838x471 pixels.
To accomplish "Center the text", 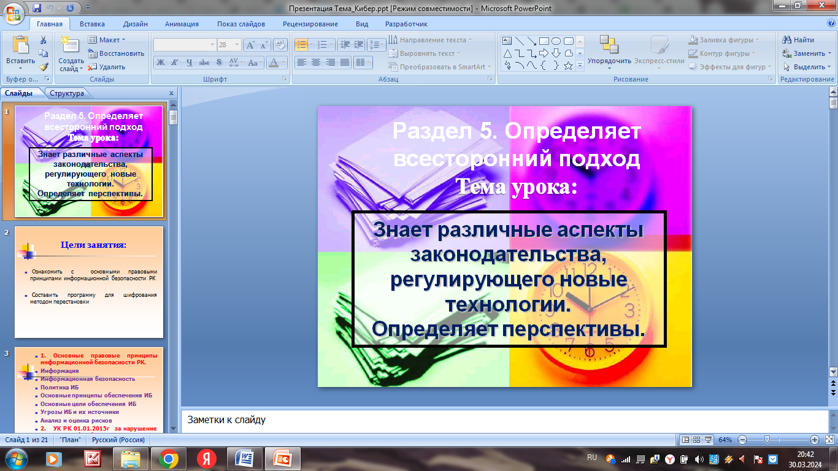I will [x=316, y=63].
